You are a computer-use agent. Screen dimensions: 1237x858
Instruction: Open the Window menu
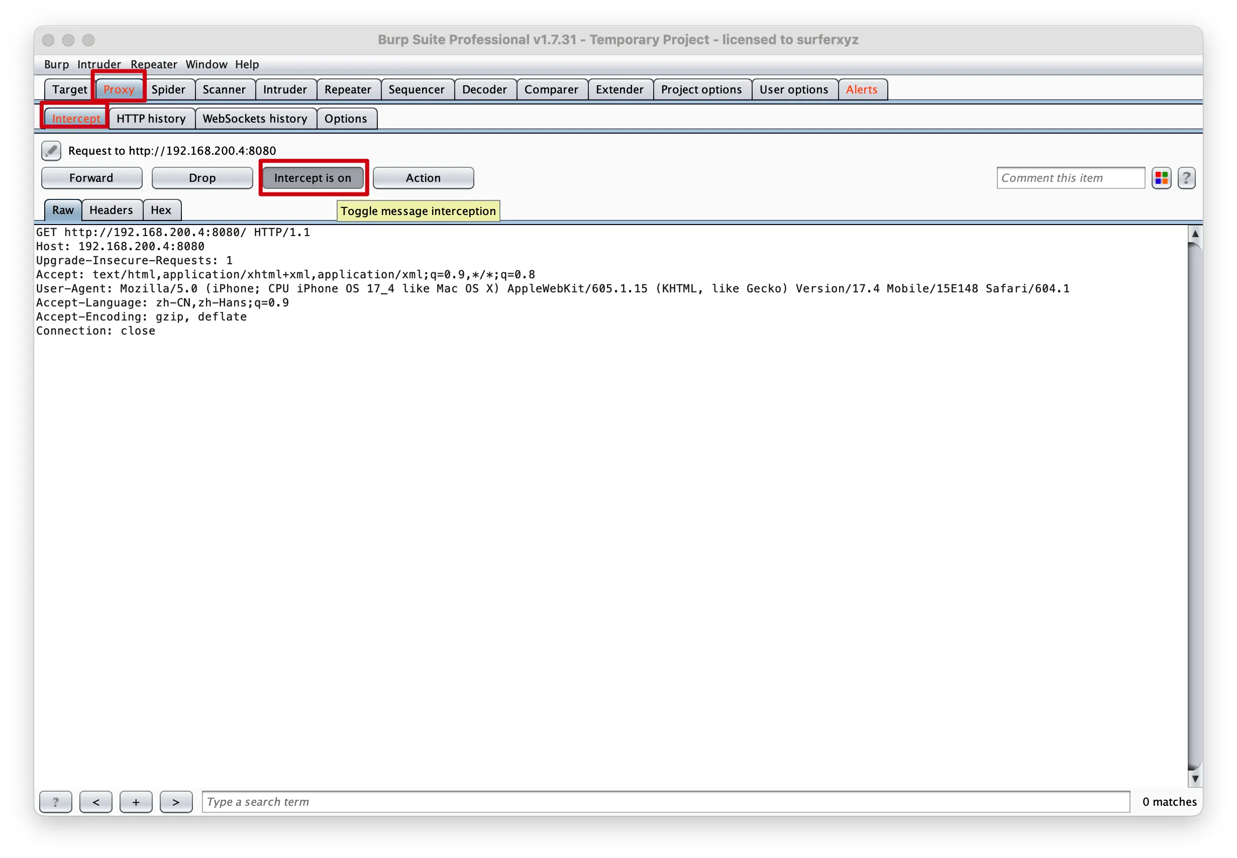(x=206, y=64)
